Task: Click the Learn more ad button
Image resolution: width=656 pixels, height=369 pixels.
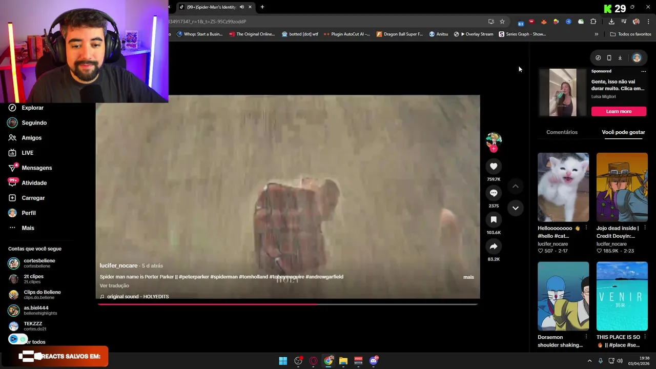Action: 619,111
